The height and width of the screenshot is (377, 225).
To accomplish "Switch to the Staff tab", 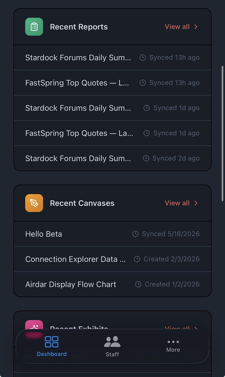I will (x=112, y=347).
